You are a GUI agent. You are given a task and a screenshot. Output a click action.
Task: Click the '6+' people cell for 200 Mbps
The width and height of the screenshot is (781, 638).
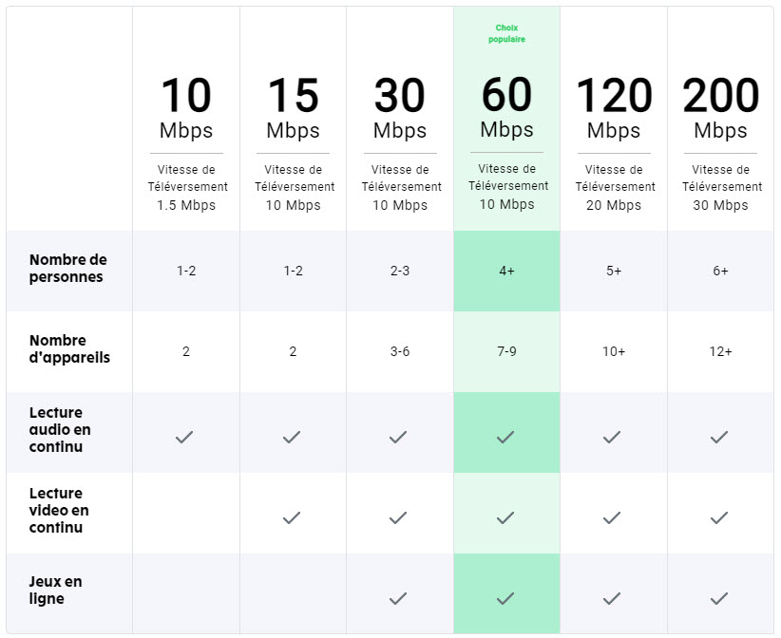pos(720,272)
